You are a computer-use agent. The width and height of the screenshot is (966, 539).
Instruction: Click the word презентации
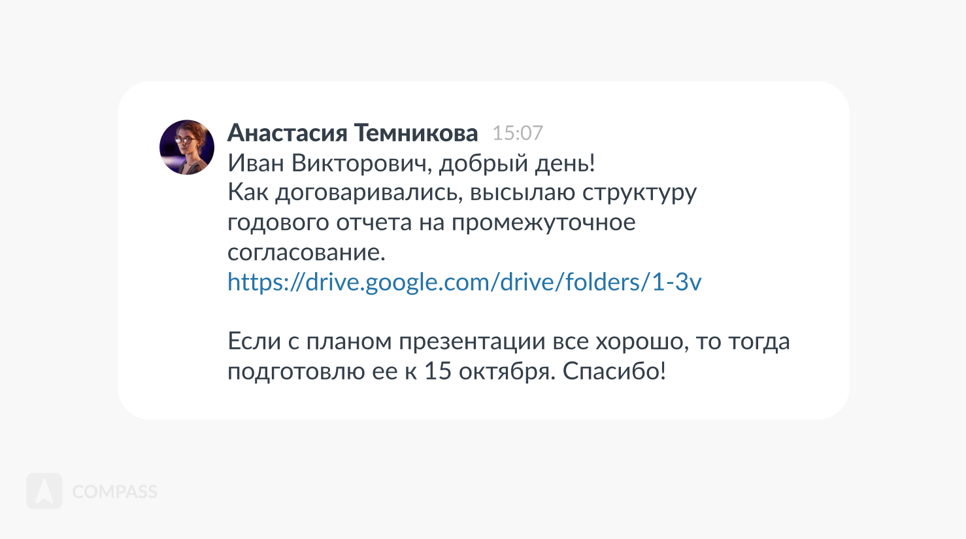(x=472, y=341)
